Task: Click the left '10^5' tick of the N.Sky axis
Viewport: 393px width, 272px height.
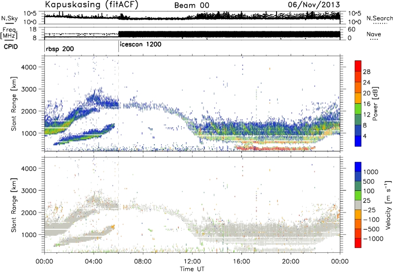Action: pos(30,14)
